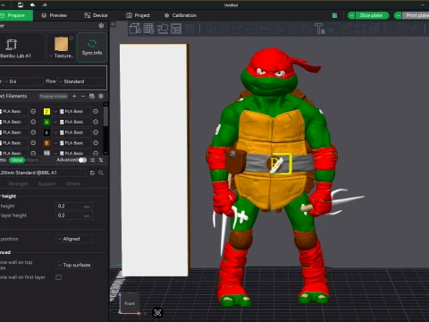Screen dimensions: 429x322
Task: Switch to the Preview tab
Action: click(55, 15)
